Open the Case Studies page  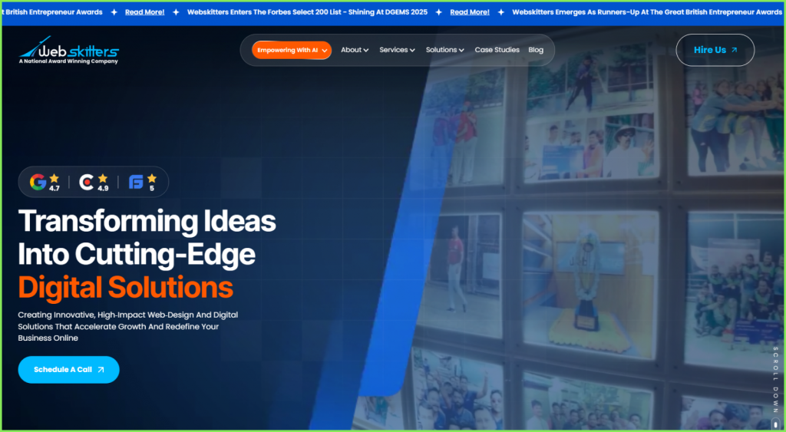point(497,50)
